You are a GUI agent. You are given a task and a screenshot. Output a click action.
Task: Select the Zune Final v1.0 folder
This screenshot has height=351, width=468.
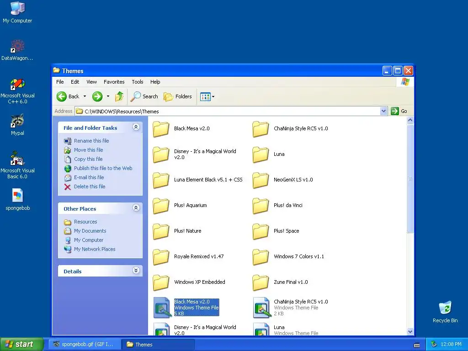pyautogui.click(x=280, y=282)
